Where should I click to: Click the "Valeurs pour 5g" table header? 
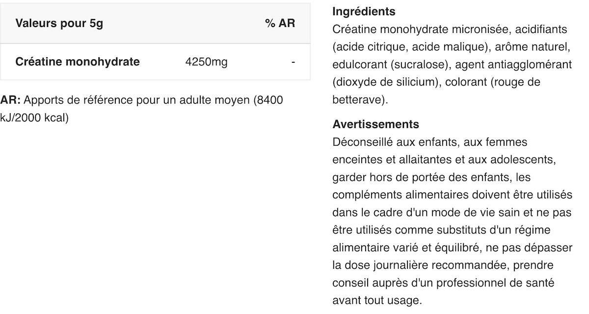pyautogui.click(x=59, y=24)
